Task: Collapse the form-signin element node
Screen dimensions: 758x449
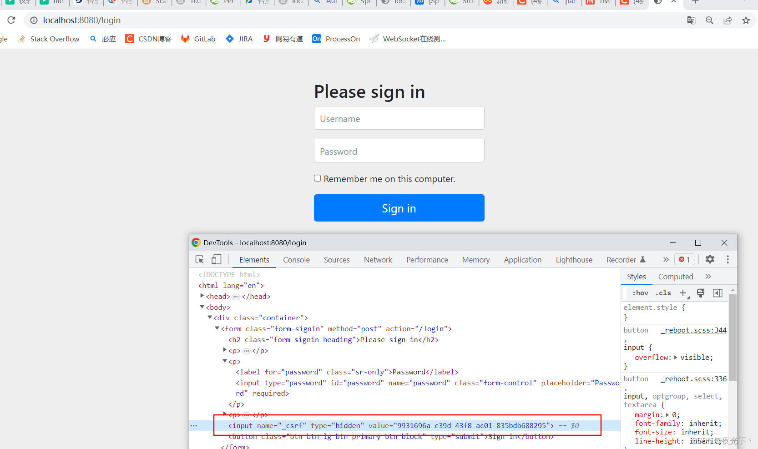Action: click(217, 328)
